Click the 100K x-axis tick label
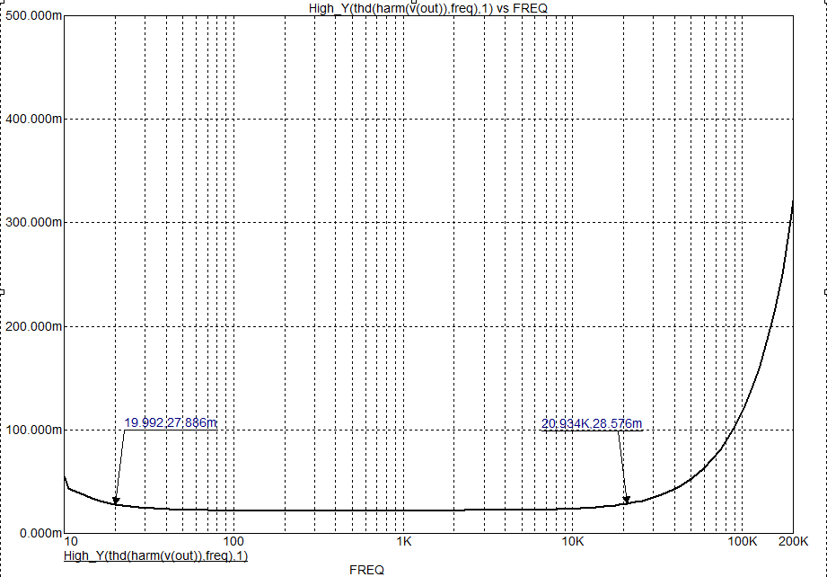The width and height of the screenshot is (827, 577). [x=743, y=541]
